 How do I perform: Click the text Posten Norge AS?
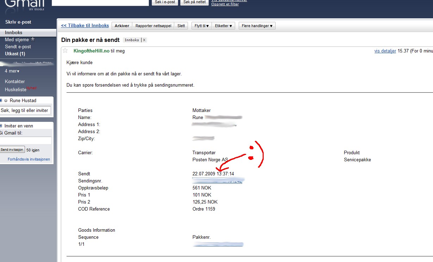pos(210,160)
